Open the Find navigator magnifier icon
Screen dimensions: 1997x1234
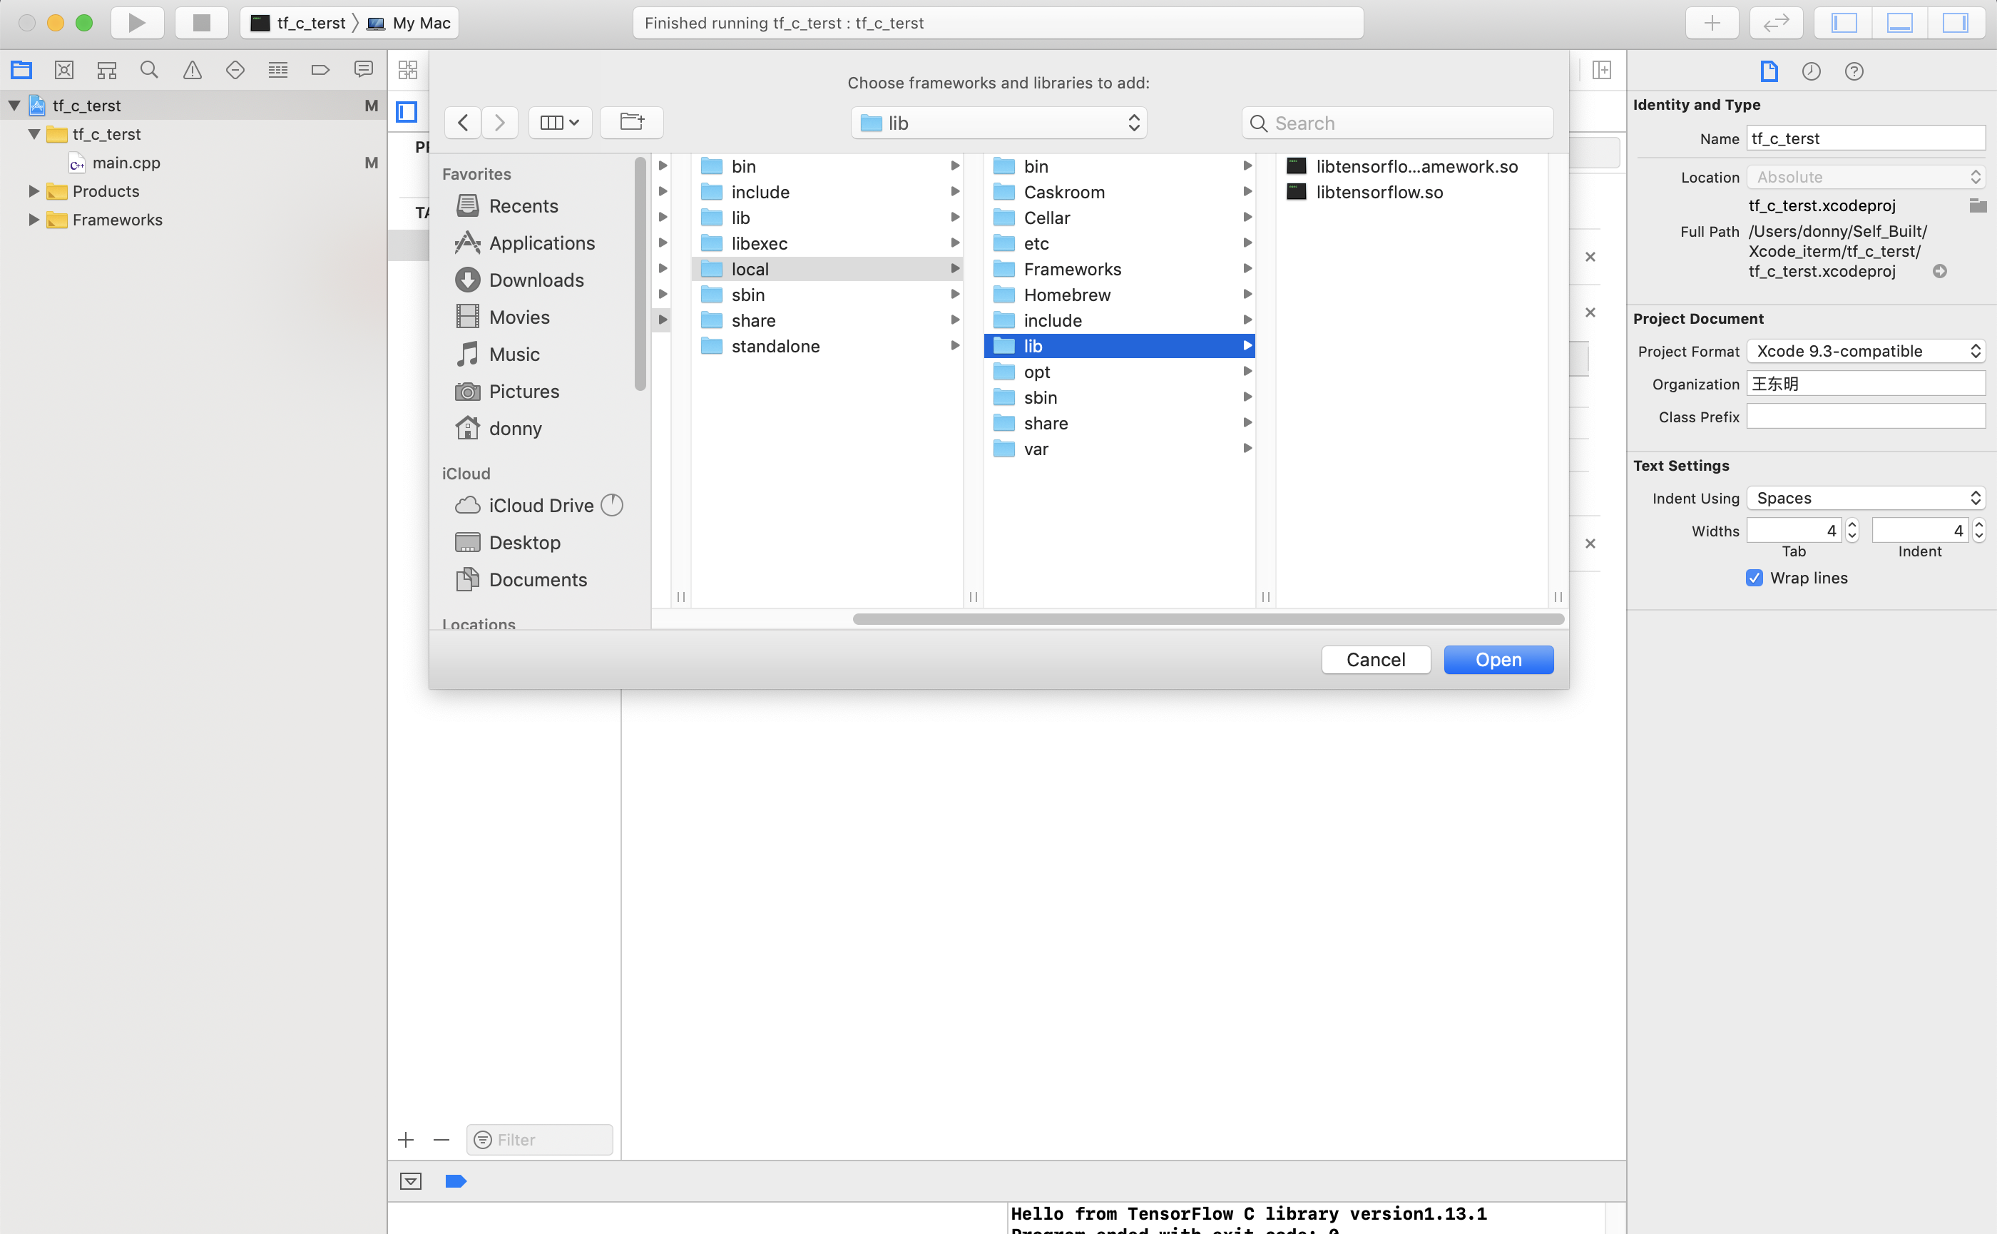(148, 70)
